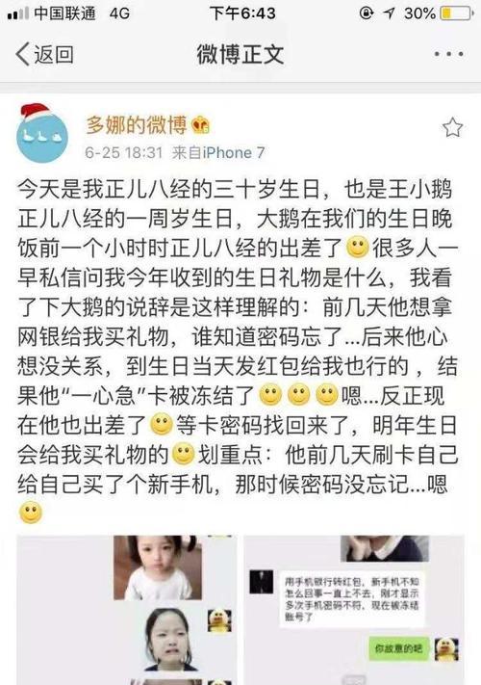Tap the post timestamp 6-25 18:31

[x=123, y=152]
